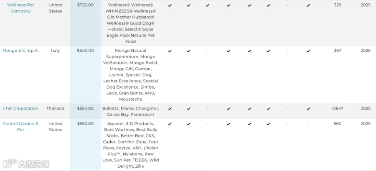Image resolution: width=376 pixels, height=171 pixels.
Task: Click second checkmark in Monge row
Action: [x=189, y=51]
